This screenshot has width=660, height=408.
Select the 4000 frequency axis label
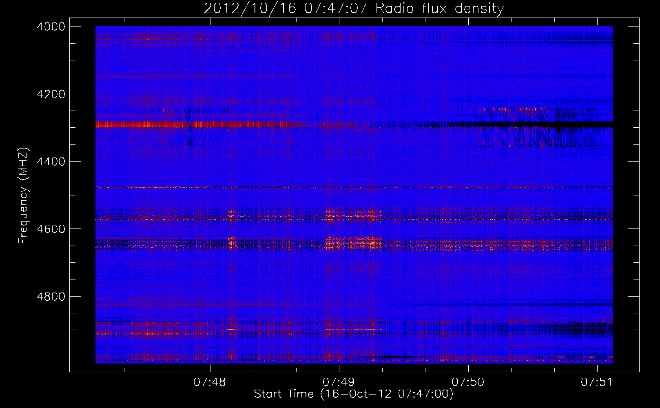(x=51, y=27)
